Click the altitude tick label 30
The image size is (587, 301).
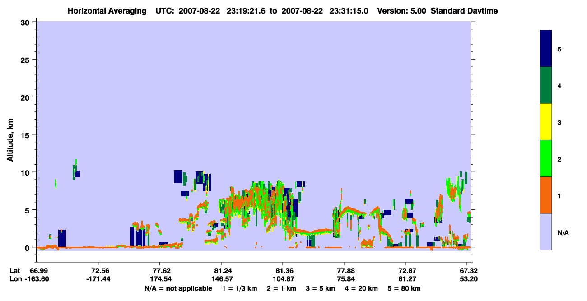tap(26, 22)
